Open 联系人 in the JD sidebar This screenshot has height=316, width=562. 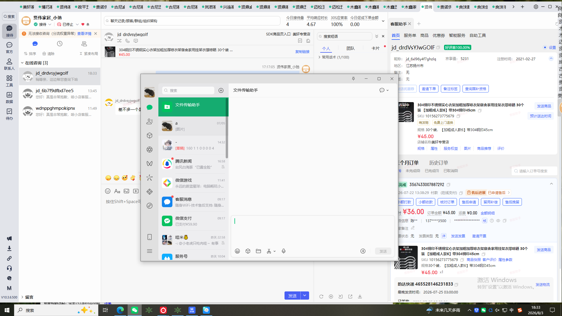(9, 64)
